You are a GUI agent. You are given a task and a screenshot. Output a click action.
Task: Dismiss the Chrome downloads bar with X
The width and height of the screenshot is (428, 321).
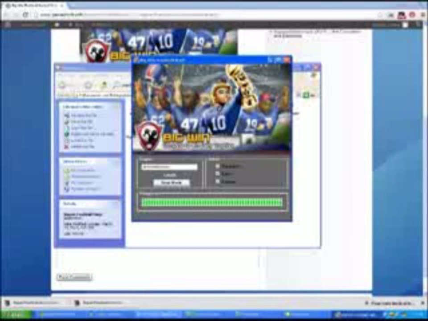click(x=423, y=303)
